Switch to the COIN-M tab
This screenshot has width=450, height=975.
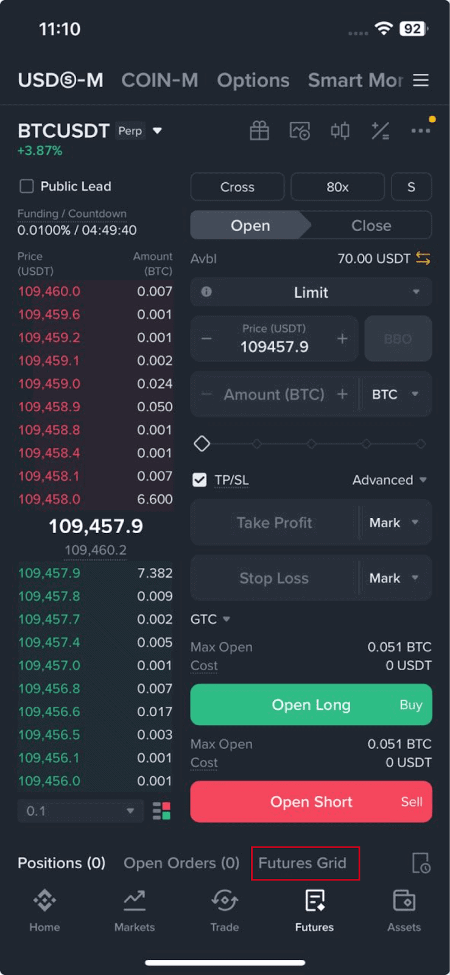(160, 80)
